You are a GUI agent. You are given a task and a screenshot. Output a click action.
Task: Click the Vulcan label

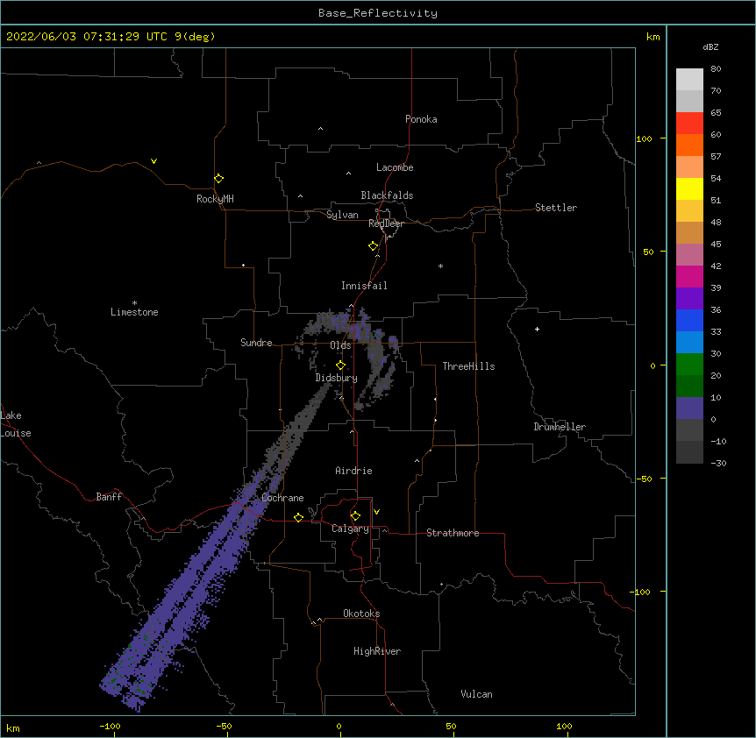476,694
